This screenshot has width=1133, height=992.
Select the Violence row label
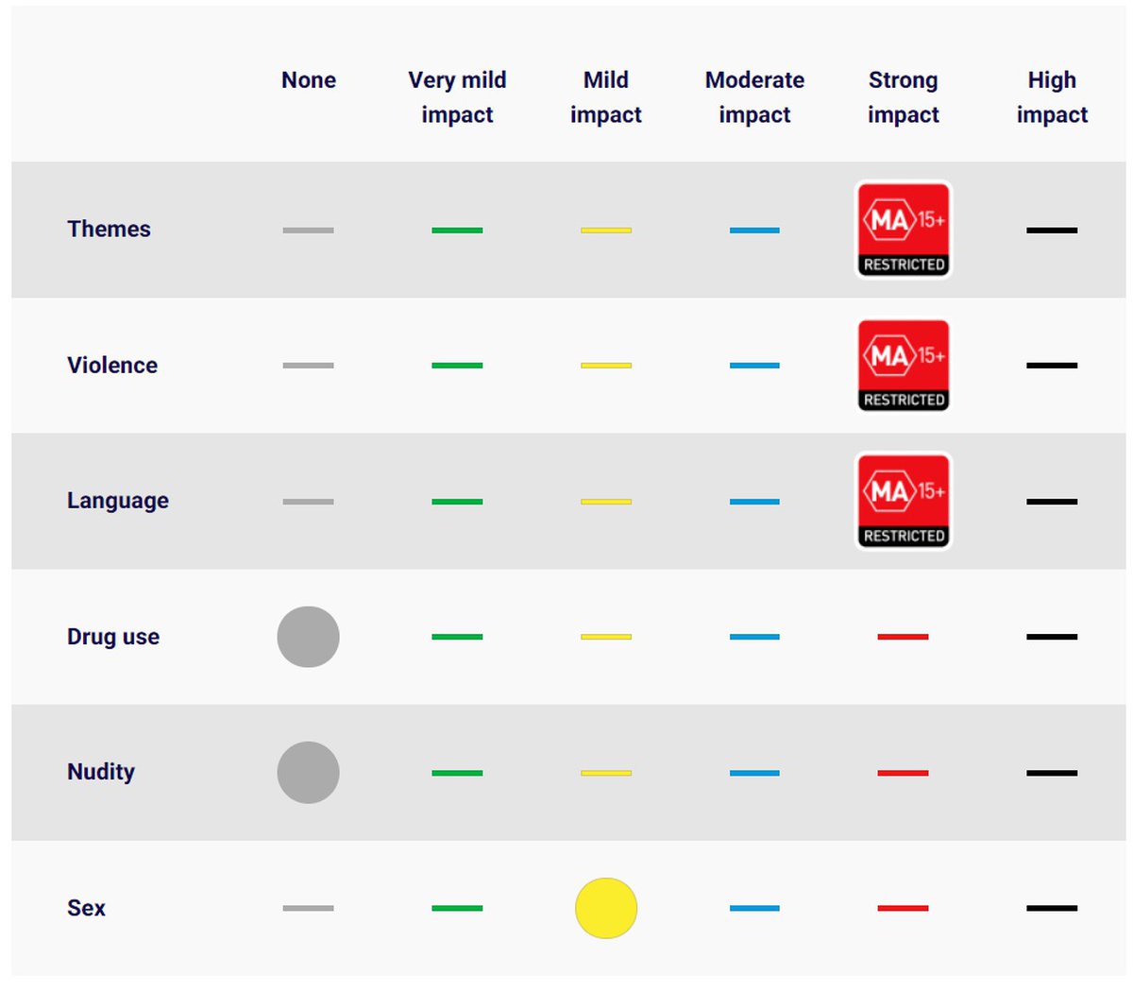click(112, 366)
